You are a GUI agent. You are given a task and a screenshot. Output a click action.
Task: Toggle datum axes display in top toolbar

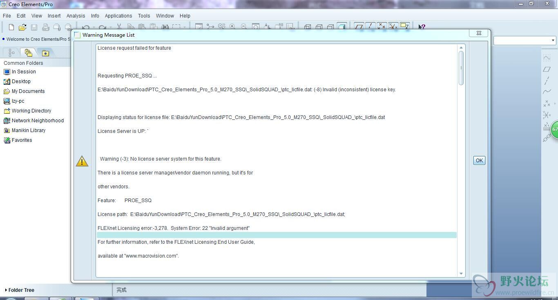[x=371, y=27]
